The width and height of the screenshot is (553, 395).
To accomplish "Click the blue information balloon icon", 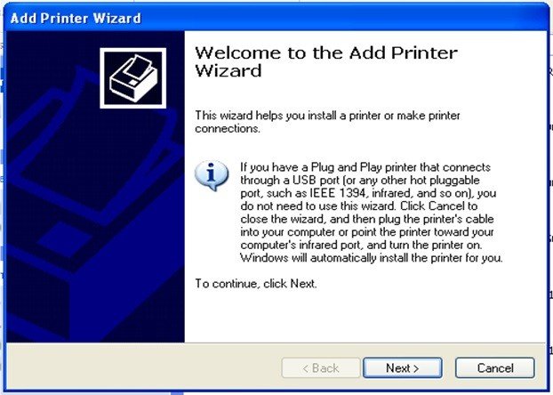I will coord(212,175).
